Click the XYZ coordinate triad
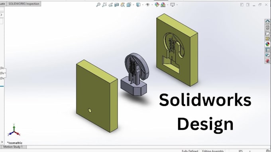The image size is (271, 152). (14, 130)
